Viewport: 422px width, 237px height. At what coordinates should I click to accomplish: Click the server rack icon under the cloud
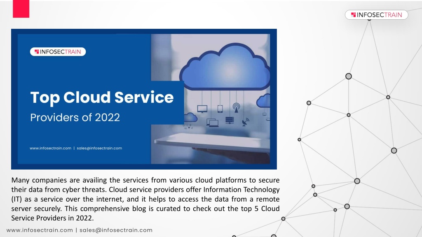(230, 120)
